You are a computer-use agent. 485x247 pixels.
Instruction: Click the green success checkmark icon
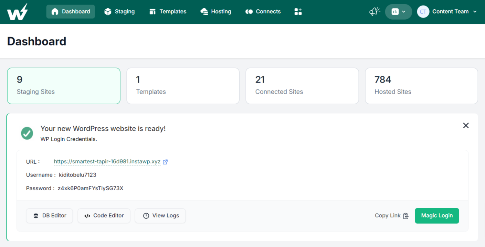coord(27,133)
